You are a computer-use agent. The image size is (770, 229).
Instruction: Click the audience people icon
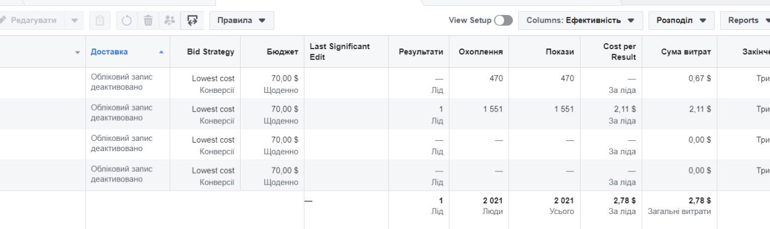[x=170, y=20]
